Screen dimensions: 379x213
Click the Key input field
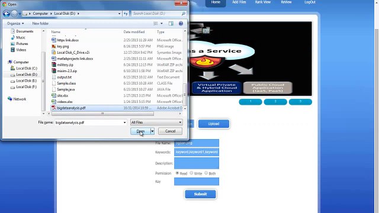tap(197, 182)
